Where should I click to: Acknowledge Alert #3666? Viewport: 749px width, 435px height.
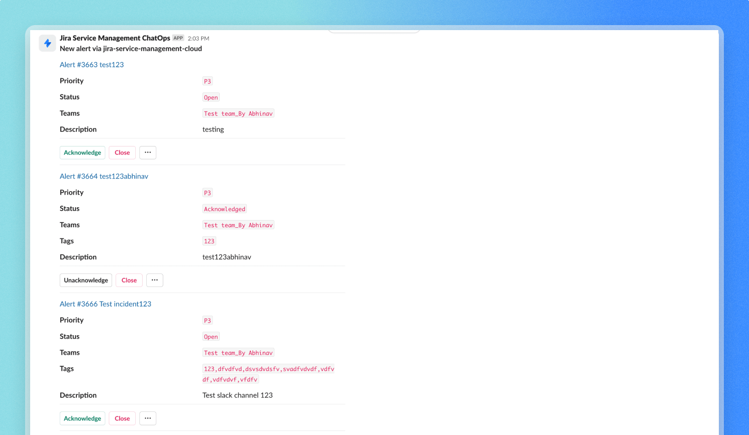[x=82, y=418]
